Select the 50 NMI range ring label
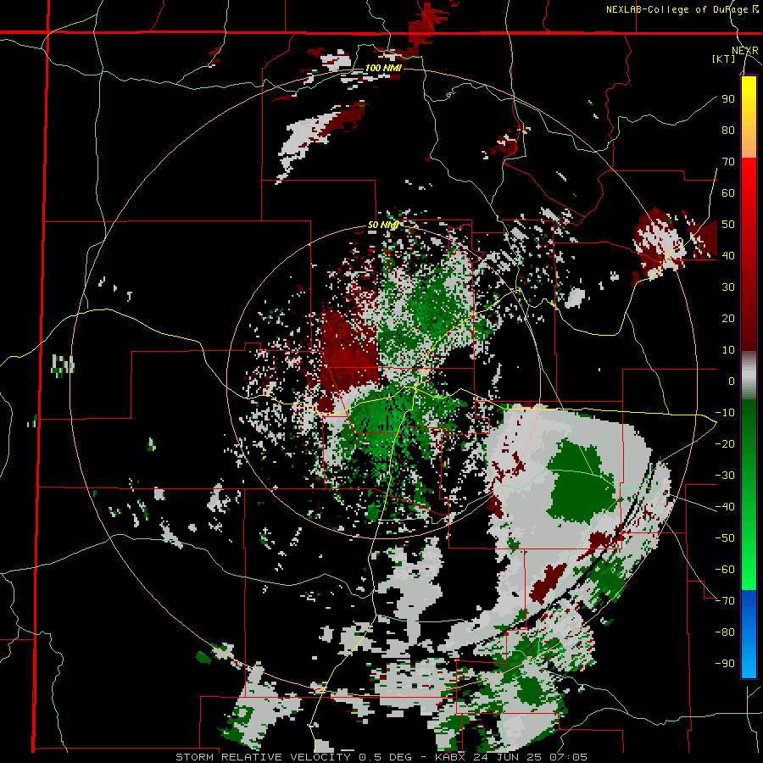Image resolution: width=763 pixels, height=763 pixels. point(383,225)
